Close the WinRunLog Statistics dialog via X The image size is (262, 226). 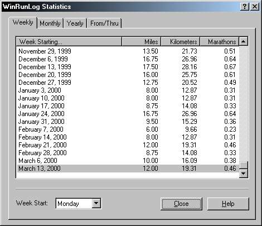255,7
